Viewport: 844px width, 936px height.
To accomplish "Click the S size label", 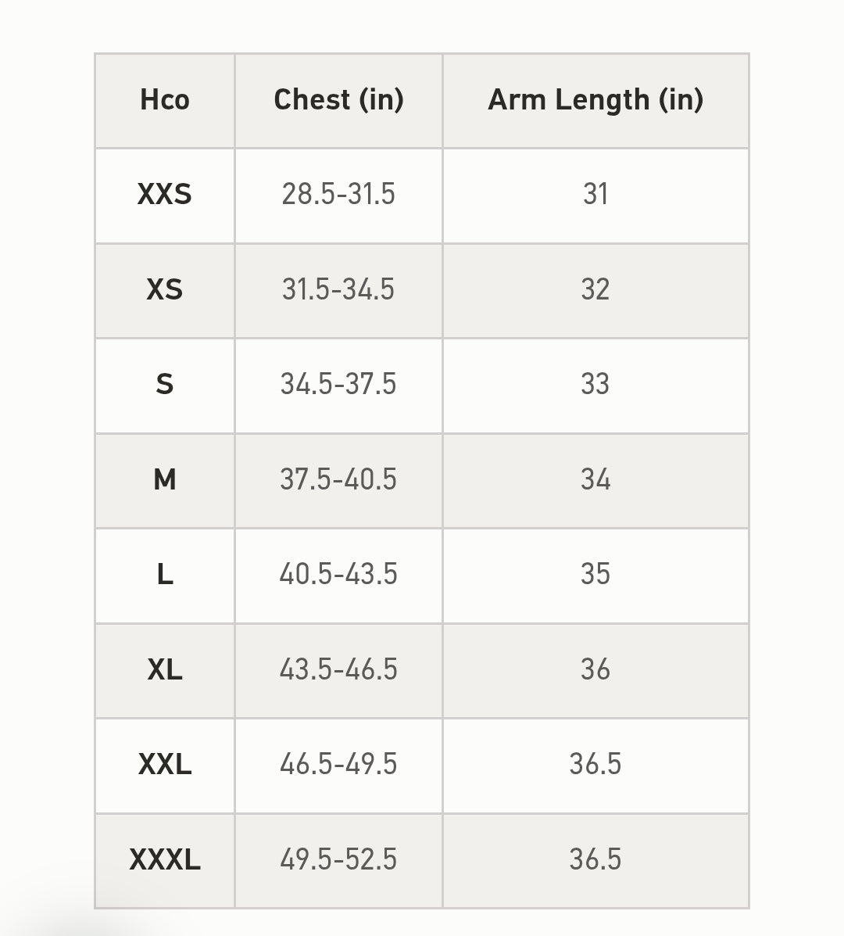I will click(164, 384).
